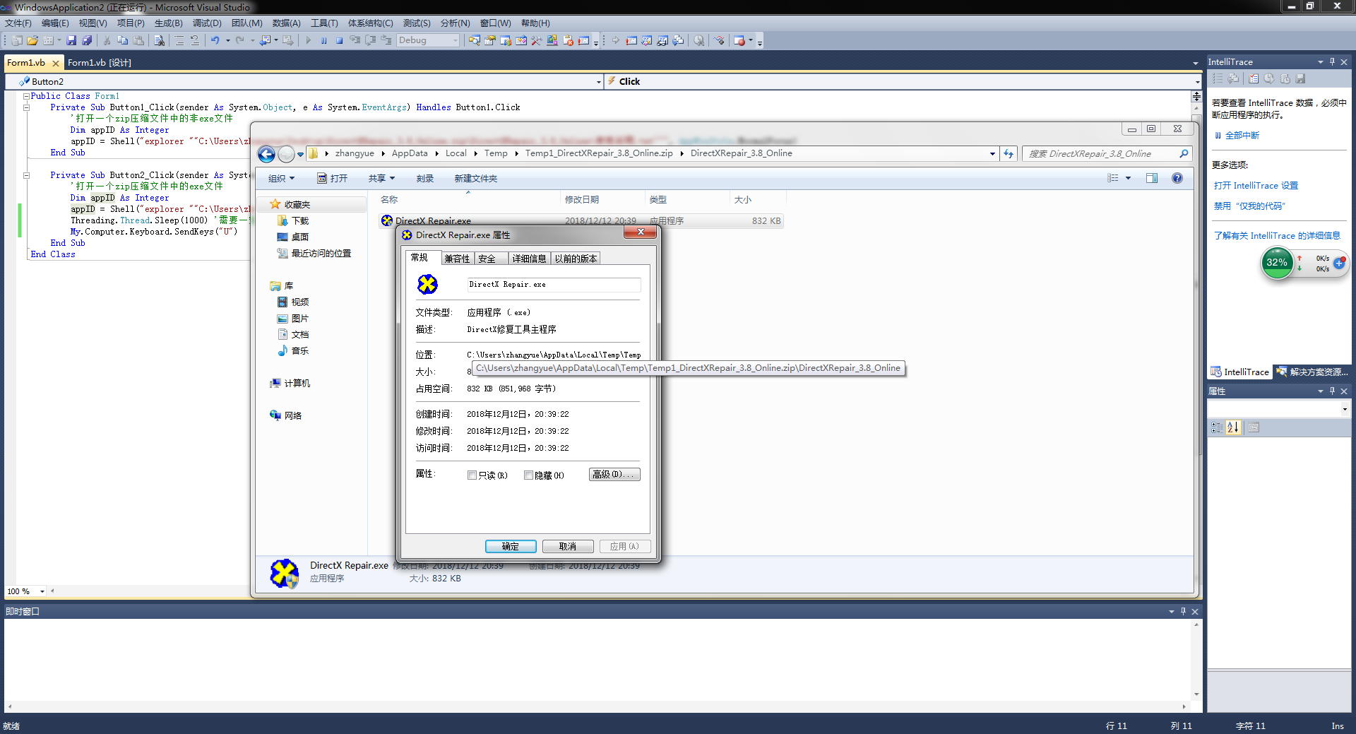Open the view options arrow in Explorer
Viewport: 1356px width, 734px height.
[x=1129, y=178]
